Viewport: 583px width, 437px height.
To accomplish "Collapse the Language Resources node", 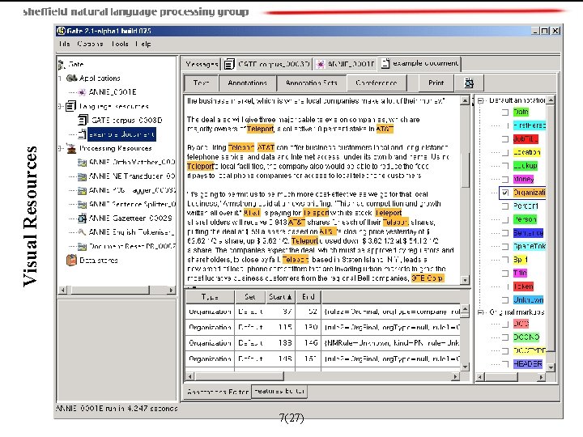I will point(60,106).
